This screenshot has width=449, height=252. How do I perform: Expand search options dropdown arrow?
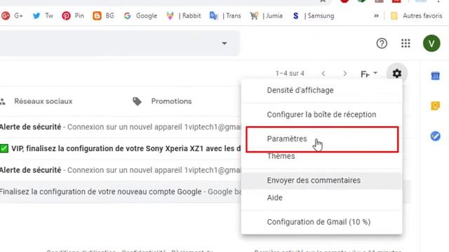pyautogui.click(x=224, y=43)
